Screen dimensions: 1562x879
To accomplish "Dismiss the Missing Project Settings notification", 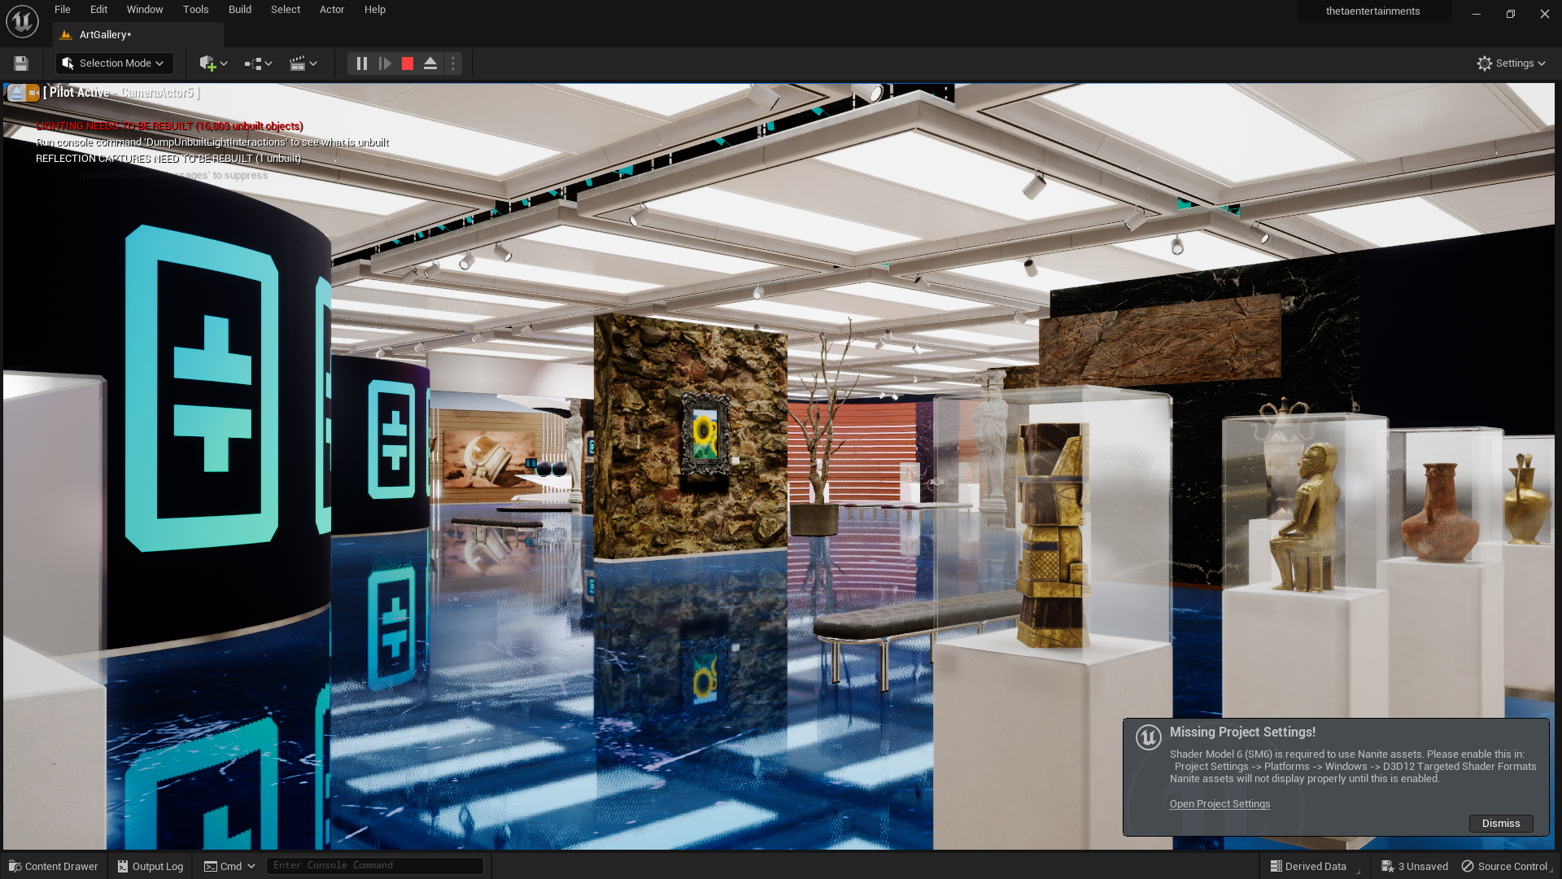I will coord(1500,824).
